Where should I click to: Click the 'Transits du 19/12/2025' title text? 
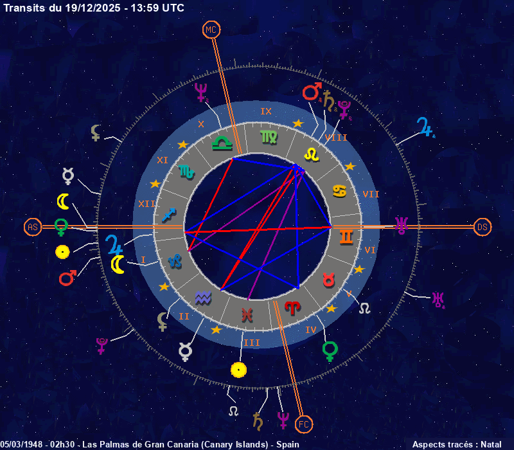(x=94, y=8)
